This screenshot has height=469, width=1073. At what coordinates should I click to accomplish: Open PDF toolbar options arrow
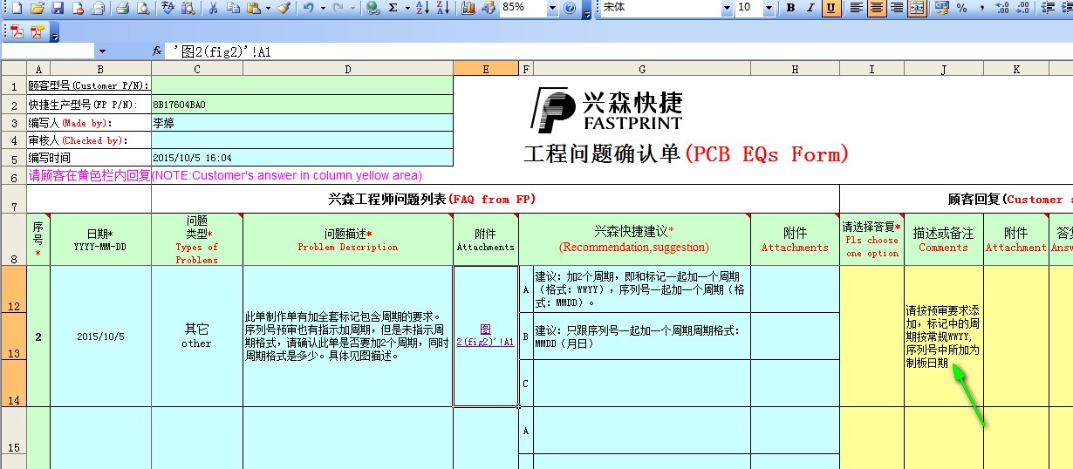(x=55, y=32)
